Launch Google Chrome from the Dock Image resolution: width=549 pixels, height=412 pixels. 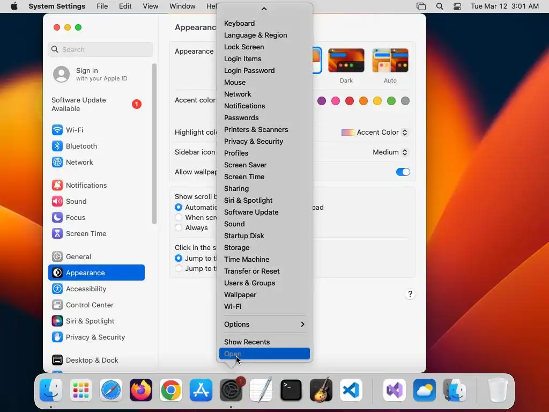click(x=171, y=390)
